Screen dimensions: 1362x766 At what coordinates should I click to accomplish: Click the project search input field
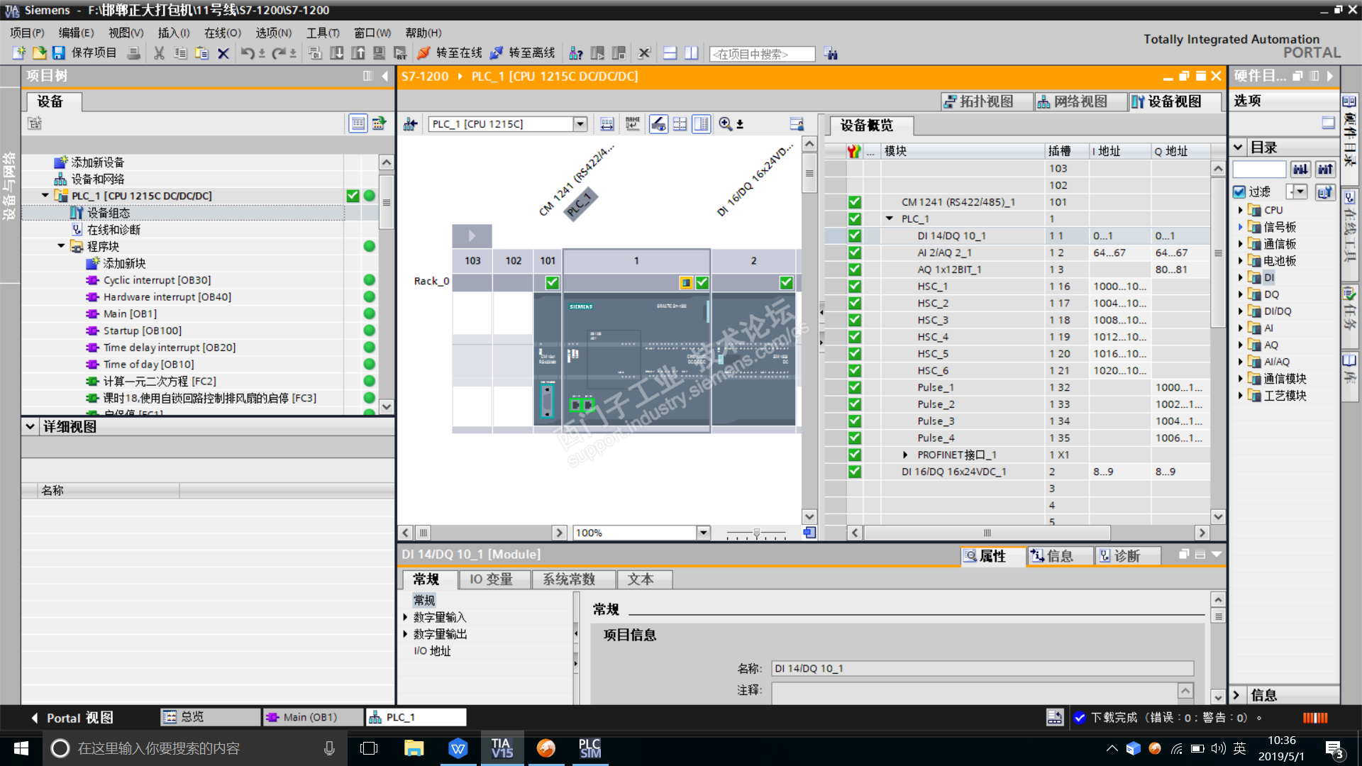[x=762, y=54]
